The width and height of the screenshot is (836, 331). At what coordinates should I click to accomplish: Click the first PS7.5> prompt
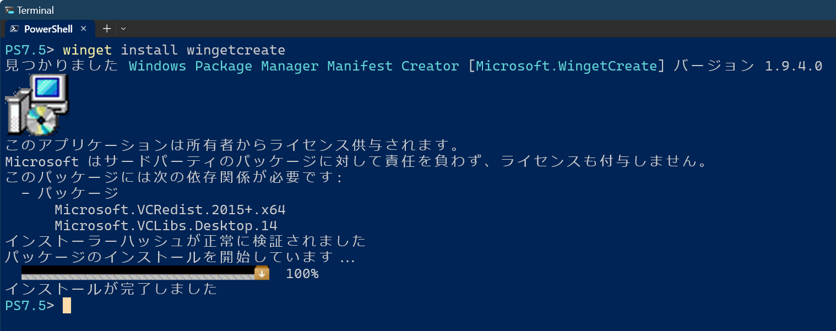(x=29, y=50)
